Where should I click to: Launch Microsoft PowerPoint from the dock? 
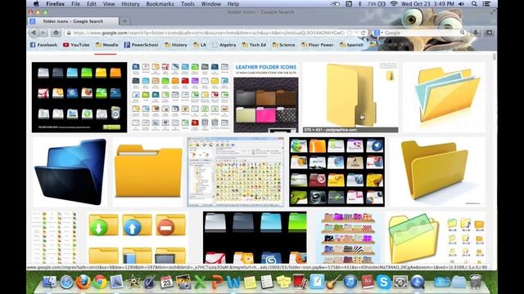pos(216,282)
